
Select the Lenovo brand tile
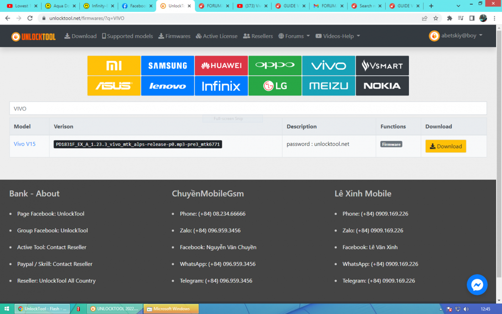pos(167,86)
